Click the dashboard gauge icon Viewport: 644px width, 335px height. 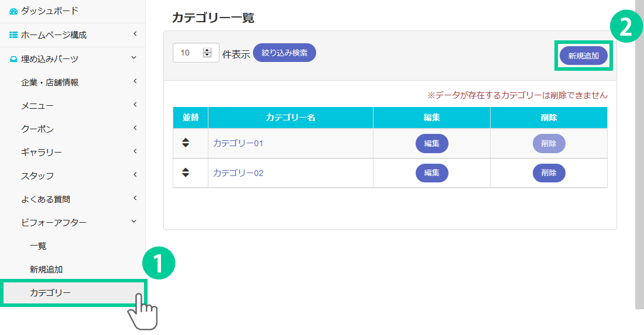pos(14,11)
